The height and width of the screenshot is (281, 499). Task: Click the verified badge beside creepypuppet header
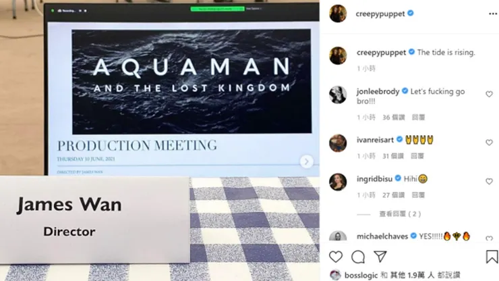(x=411, y=13)
